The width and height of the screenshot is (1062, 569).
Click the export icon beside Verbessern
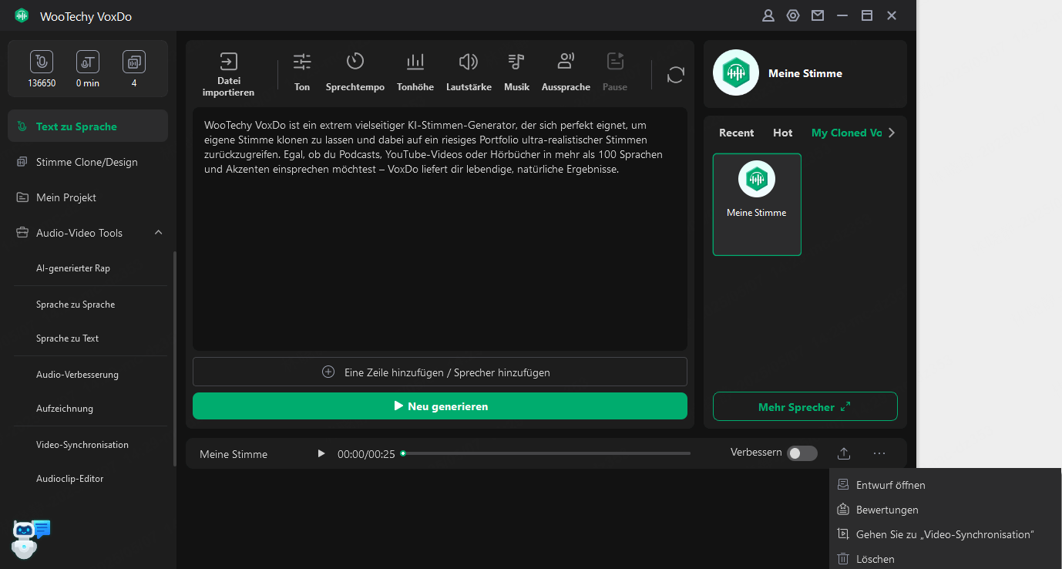tap(844, 453)
